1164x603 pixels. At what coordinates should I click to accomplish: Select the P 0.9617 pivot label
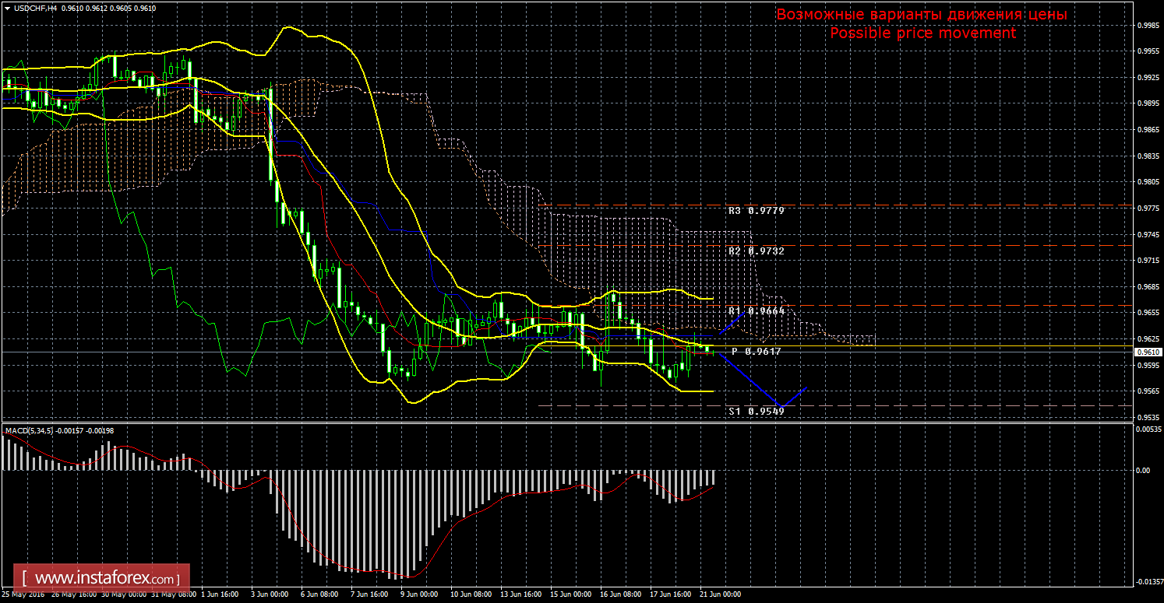pyautogui.click(x=756, y=351)
